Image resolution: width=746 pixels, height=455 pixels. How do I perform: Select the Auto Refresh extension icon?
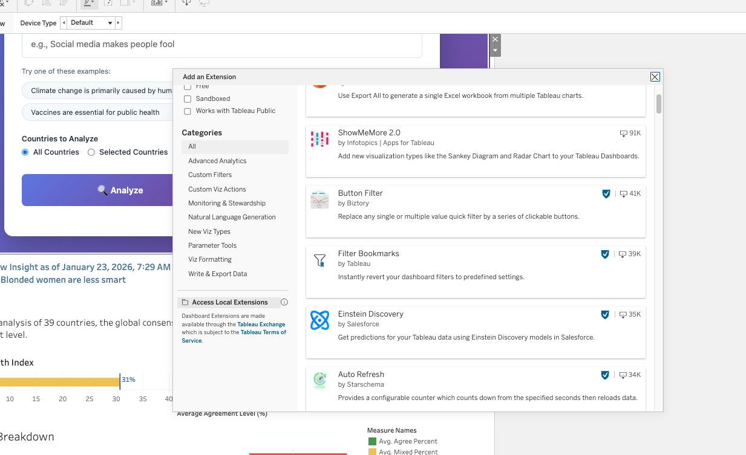click(319, 380)
